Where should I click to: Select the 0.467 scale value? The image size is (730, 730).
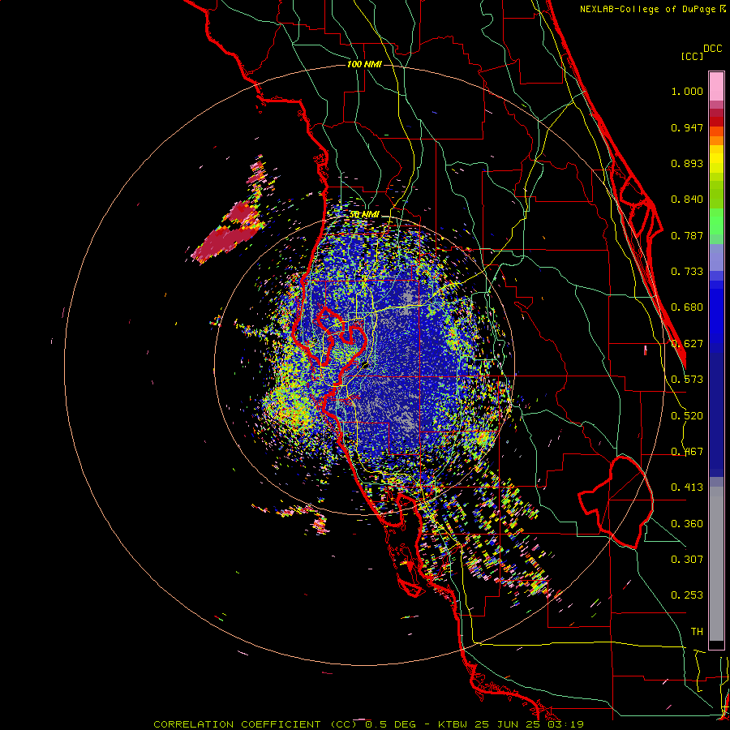[687, 452]
